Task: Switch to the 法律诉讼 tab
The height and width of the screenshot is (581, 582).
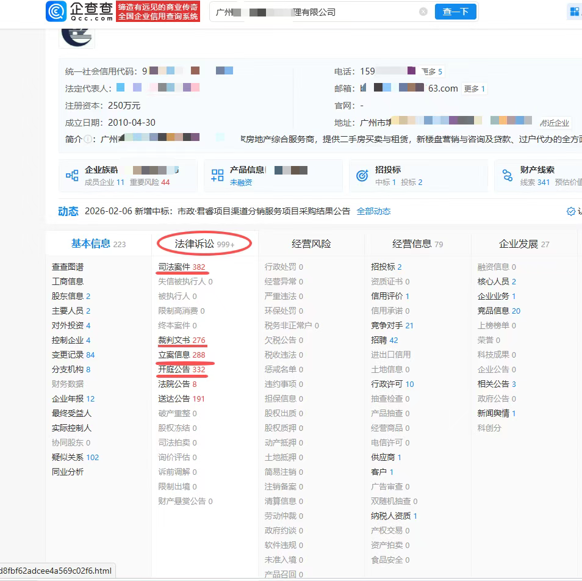Action: (x=204, y=244)
